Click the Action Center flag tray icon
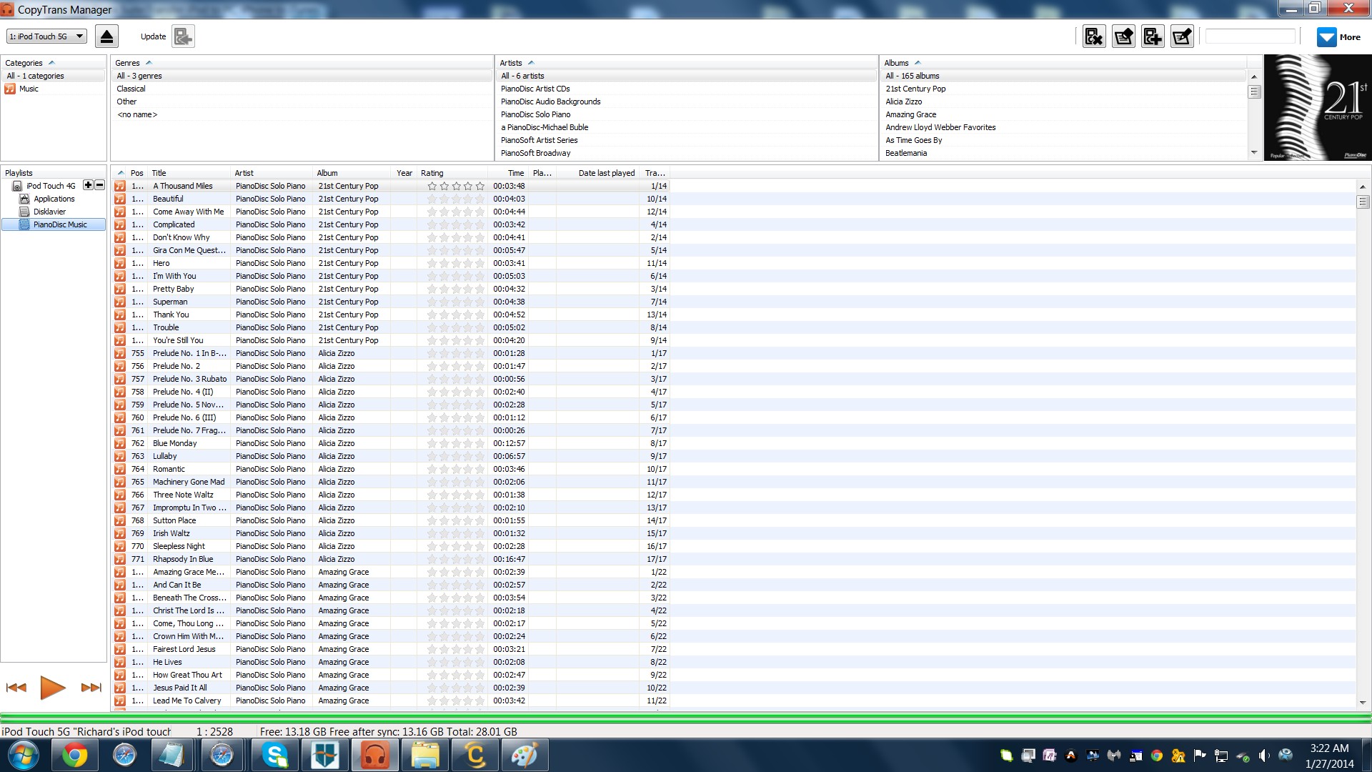The height and width of the screenshot is (772, 1372). tap(1200, 756)
